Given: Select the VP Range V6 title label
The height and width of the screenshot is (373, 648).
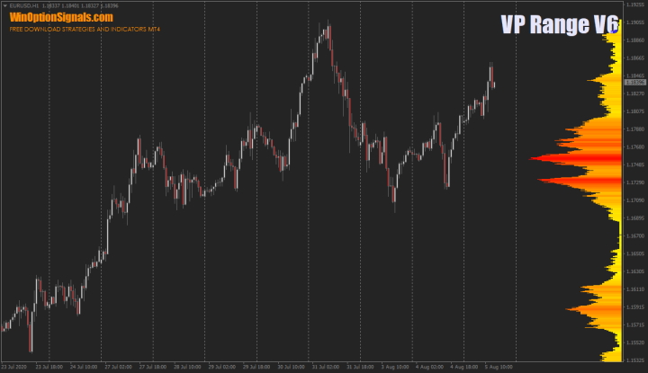Looking at the screenshot, I should (x=558, y=25).
